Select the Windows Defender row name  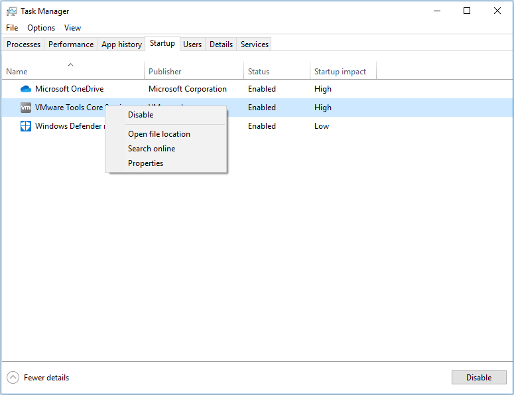(68, 126)
